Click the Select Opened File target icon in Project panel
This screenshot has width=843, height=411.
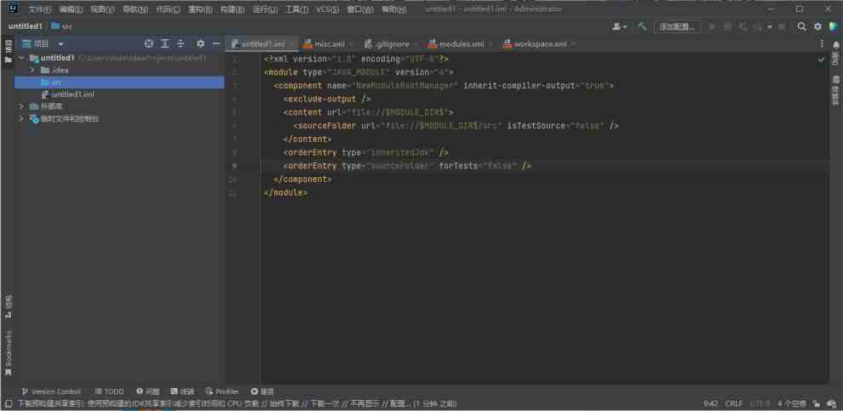[x=149, y=43]
